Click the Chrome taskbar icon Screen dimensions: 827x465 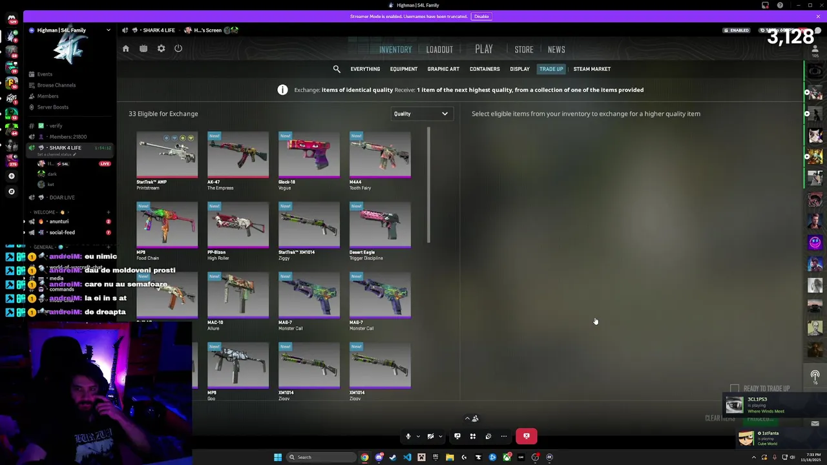[364, 457]
